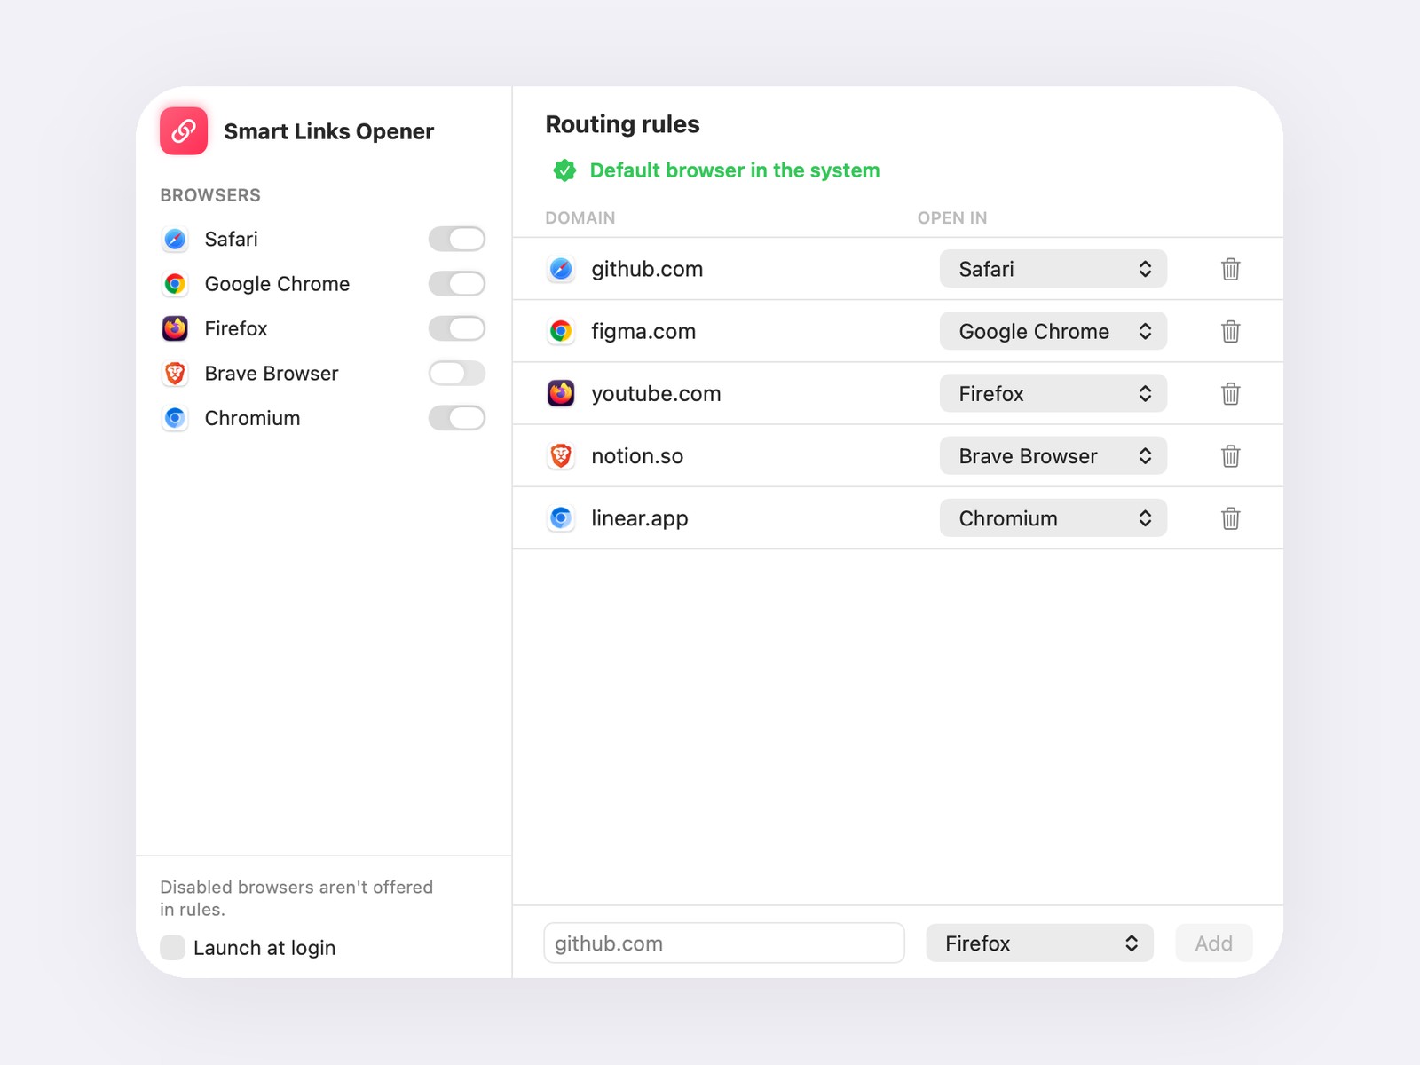Viewport: 1420px width, 1065px height.
Task: Open the browser dropdown for github.com
Action: point(1053,269)
